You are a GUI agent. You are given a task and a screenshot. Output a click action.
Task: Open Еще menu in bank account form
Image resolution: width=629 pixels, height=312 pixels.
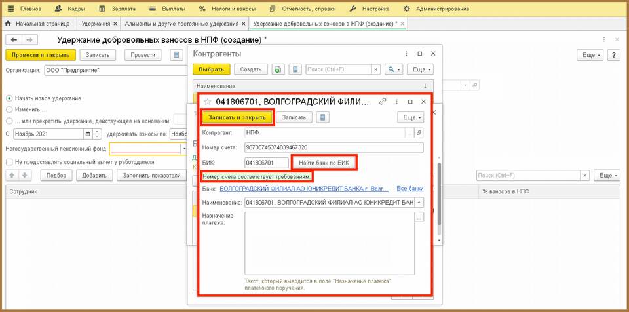(x=411, y=117)
